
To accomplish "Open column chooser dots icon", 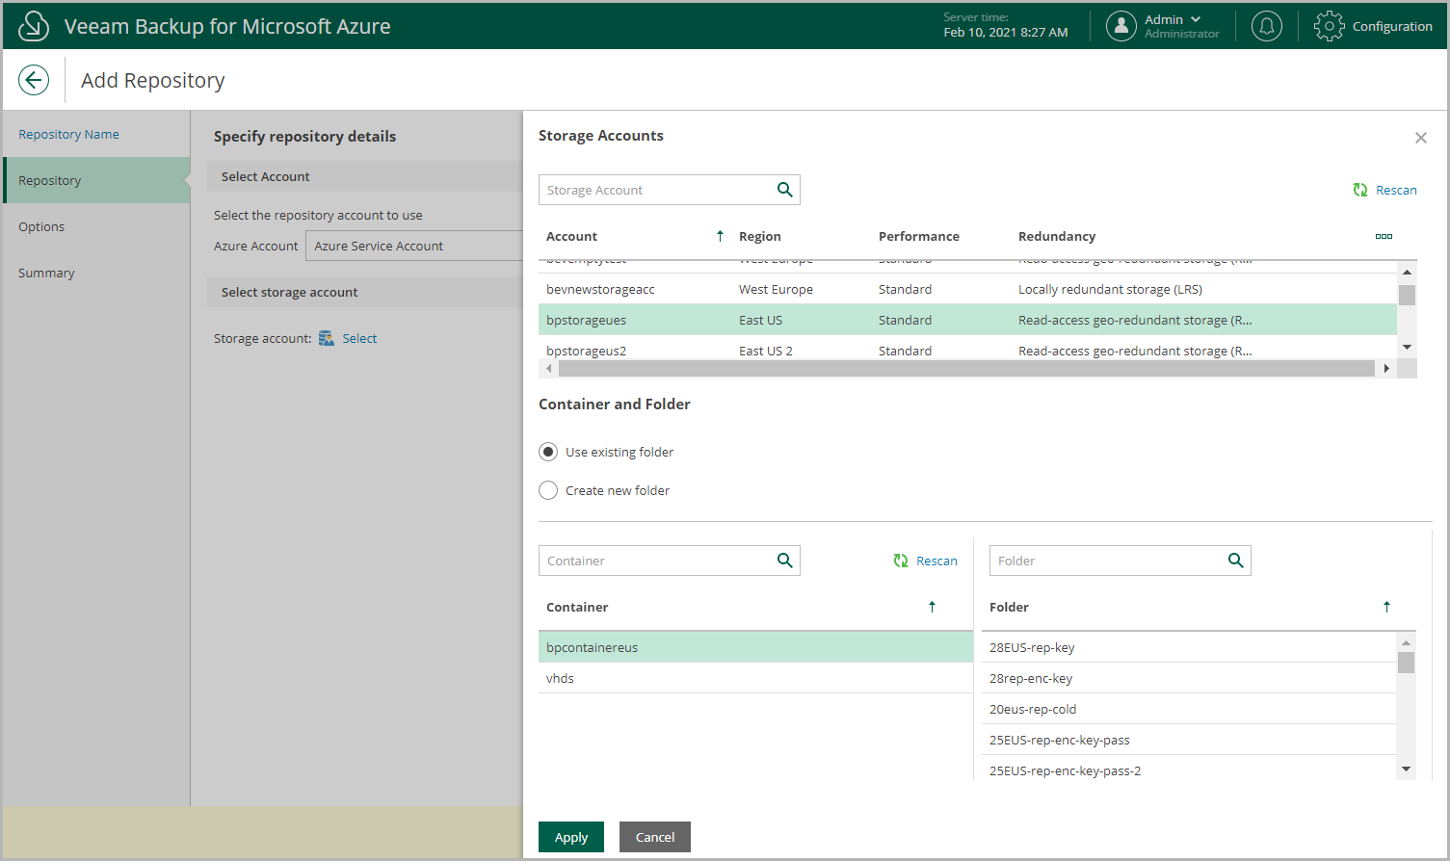I will [1384, 236].
